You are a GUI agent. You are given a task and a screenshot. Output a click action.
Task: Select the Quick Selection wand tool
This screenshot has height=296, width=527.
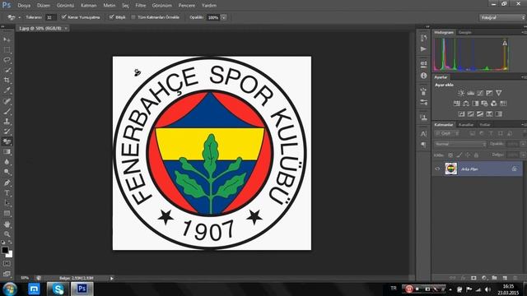(x=7, y=70)
